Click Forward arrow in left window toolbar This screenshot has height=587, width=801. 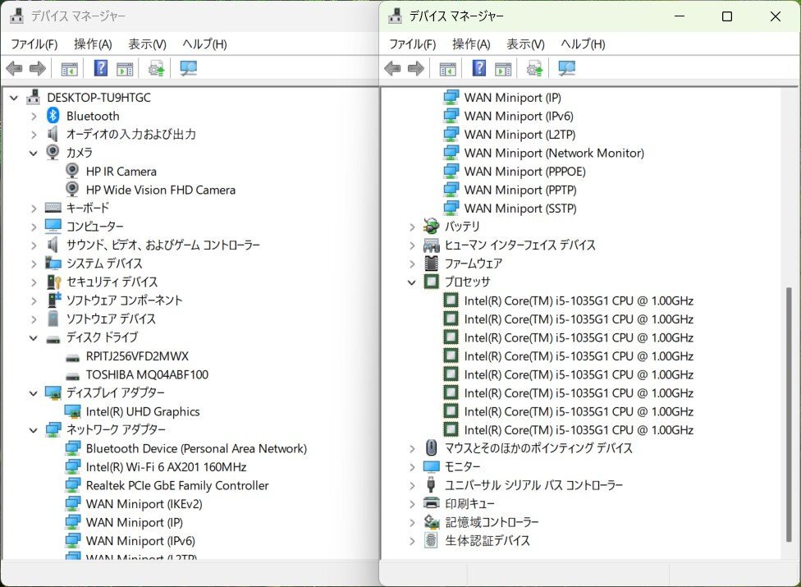[37, 68]
